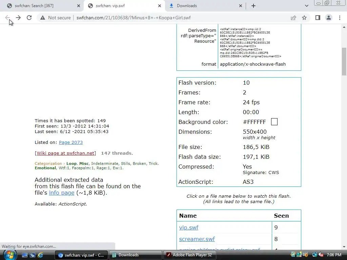
Task: Select 'Last seen: 6/12 -2021 05:35:43'
Action: click(72, 132)
